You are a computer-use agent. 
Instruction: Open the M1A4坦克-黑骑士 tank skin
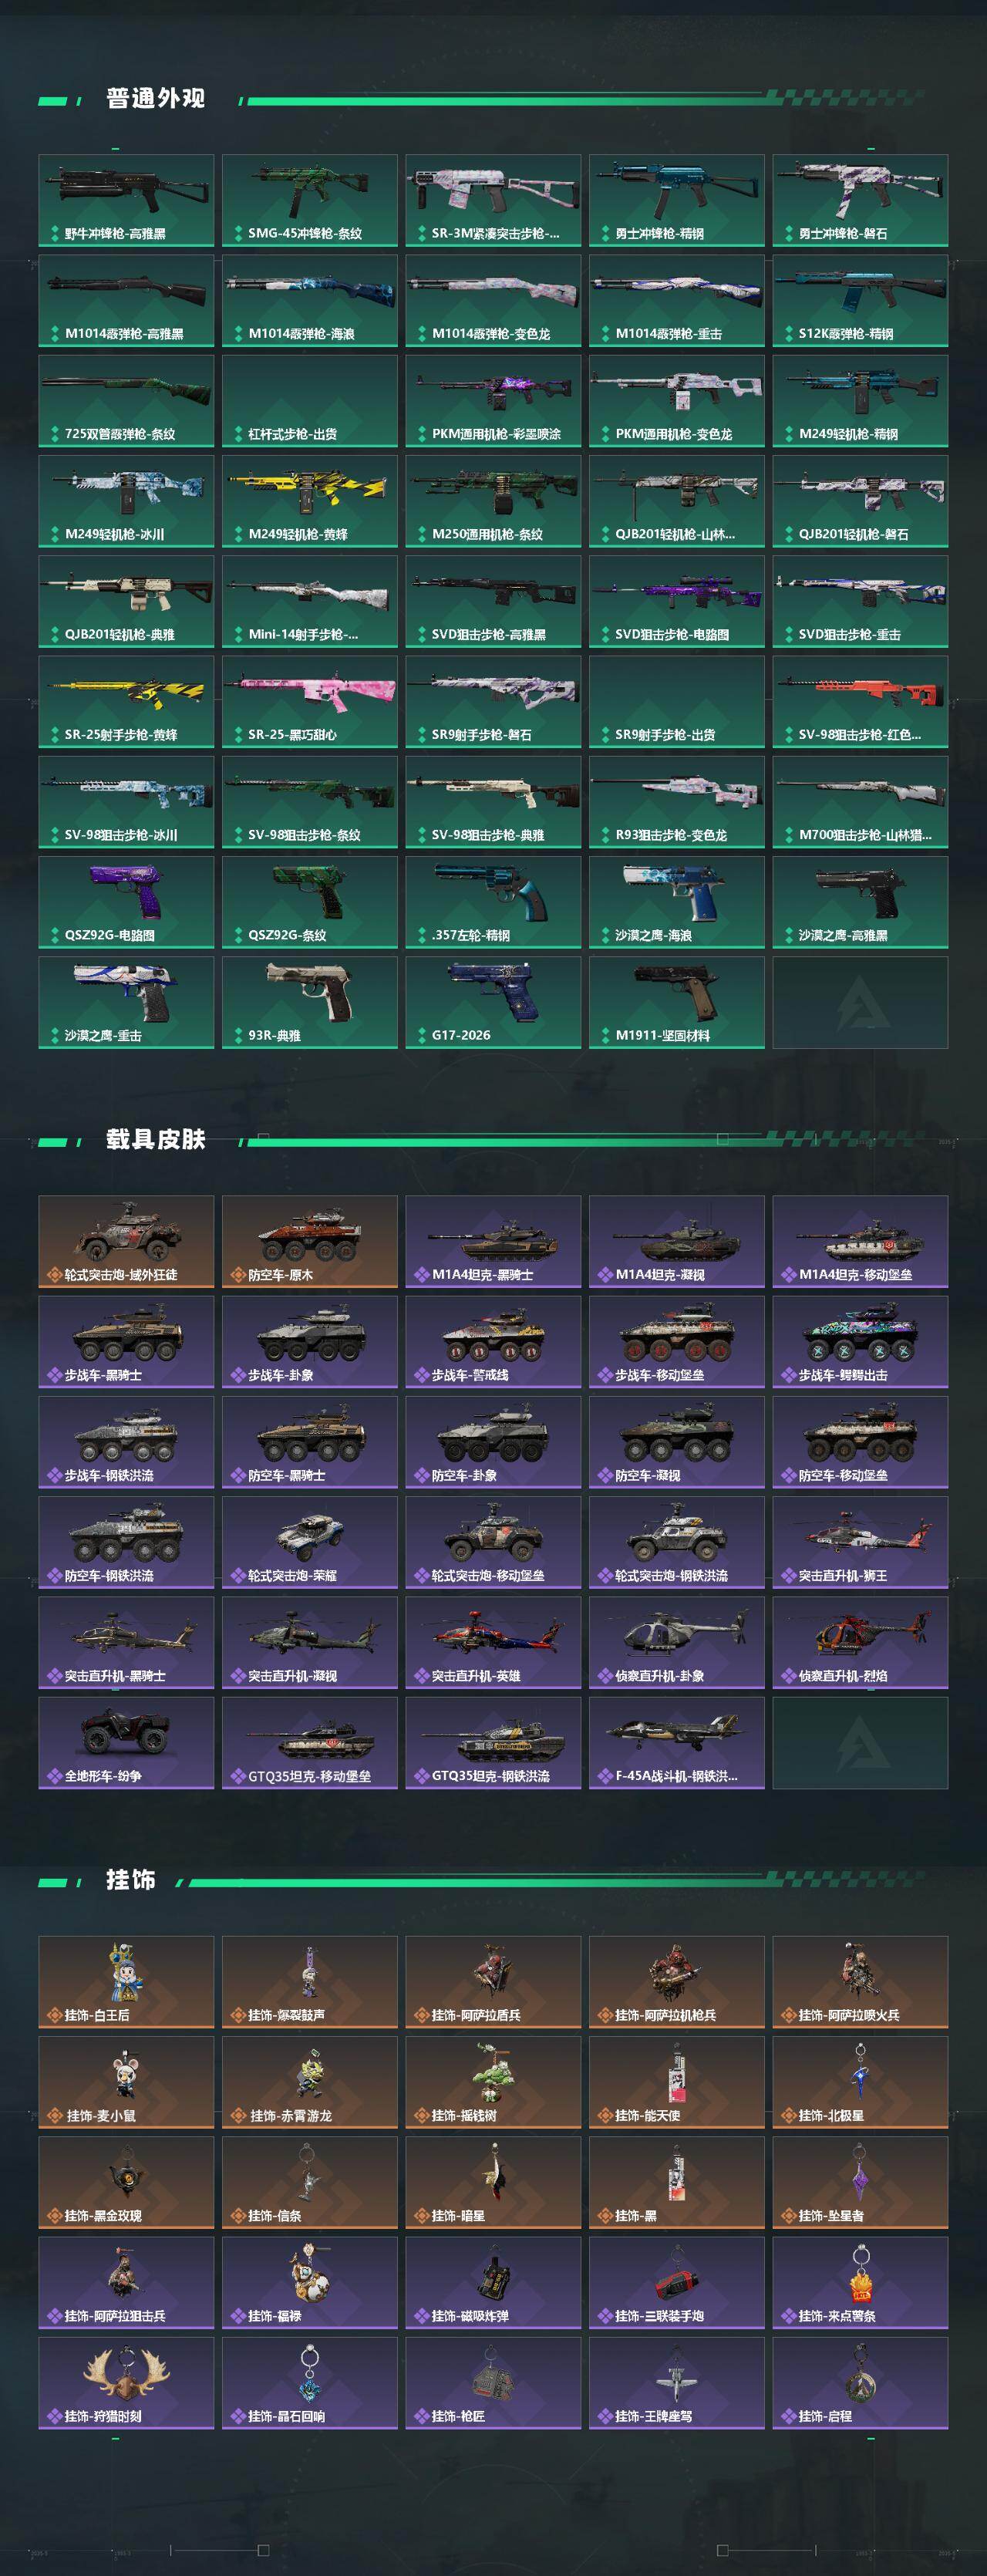[x=493, y=1241]
